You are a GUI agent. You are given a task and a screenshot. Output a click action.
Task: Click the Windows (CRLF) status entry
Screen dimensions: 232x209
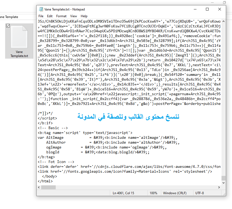click(175, 193)
